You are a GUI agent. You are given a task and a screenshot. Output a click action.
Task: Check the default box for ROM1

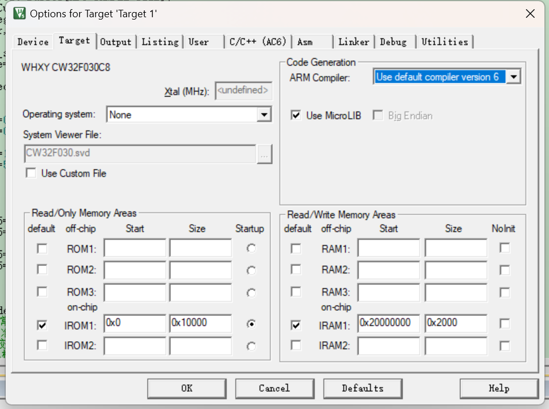[x=42, y=249]
